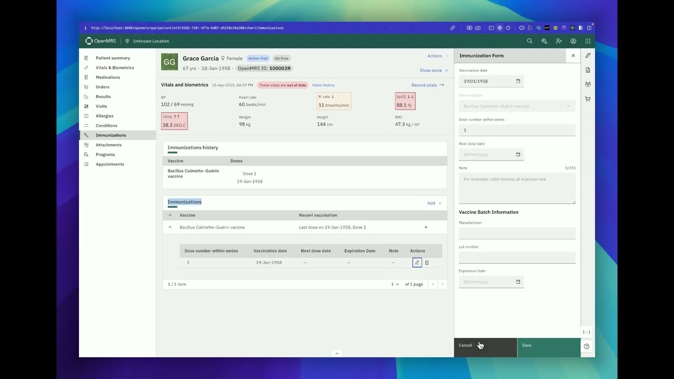This screenshot has height=379, width=674.
Task: Click into the Lot number field
Action: point(517,257)
